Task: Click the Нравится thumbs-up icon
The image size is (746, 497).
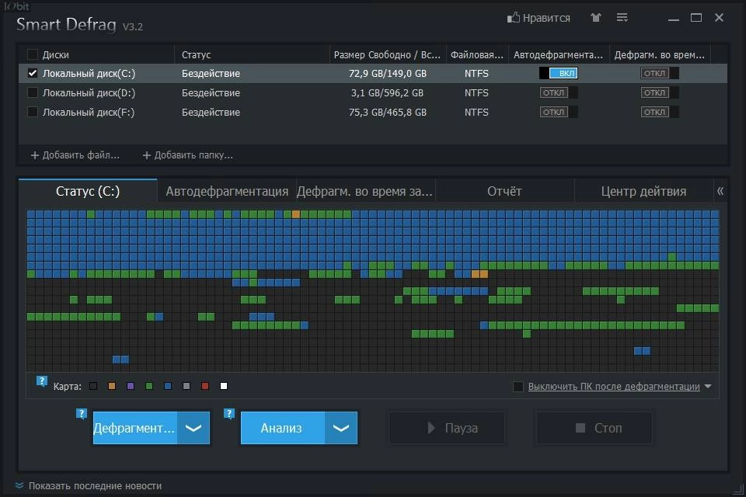Action: [x=514, y=18]
